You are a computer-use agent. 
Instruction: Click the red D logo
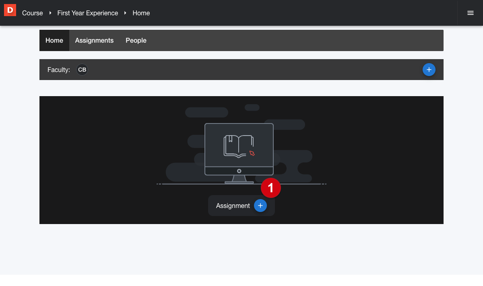coord(10,10)
